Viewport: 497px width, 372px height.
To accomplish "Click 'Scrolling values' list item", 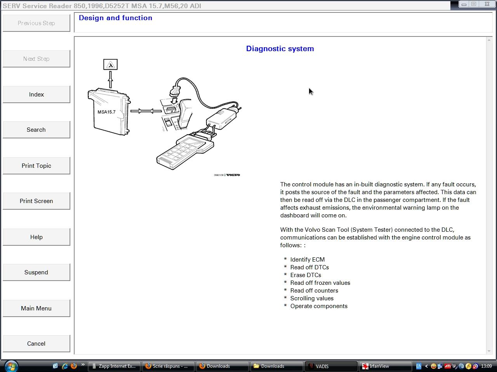I will click(x=312, y=298).
